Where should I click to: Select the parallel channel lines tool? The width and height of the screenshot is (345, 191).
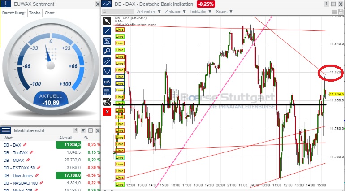click(x=107, y=61)
